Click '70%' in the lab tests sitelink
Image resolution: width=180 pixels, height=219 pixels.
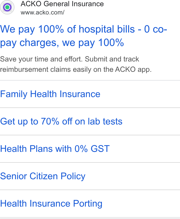(50, 121)
